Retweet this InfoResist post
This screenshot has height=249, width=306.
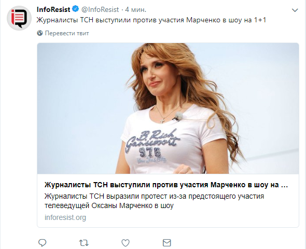click(84, 243)
